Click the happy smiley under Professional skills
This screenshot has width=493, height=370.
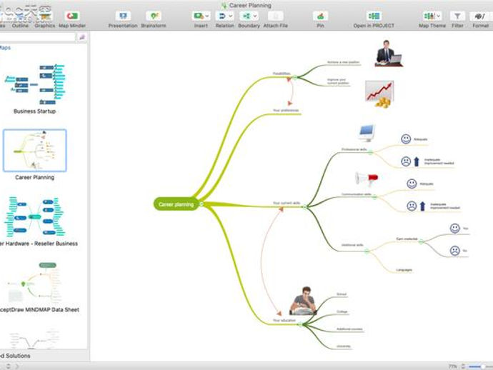click(x=406, y=139)
